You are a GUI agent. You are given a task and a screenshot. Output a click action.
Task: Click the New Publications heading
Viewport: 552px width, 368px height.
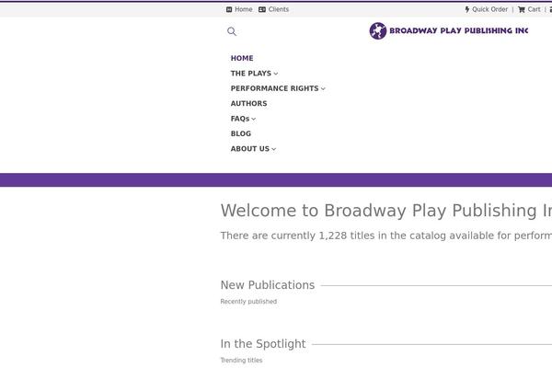tap(268, 285)
